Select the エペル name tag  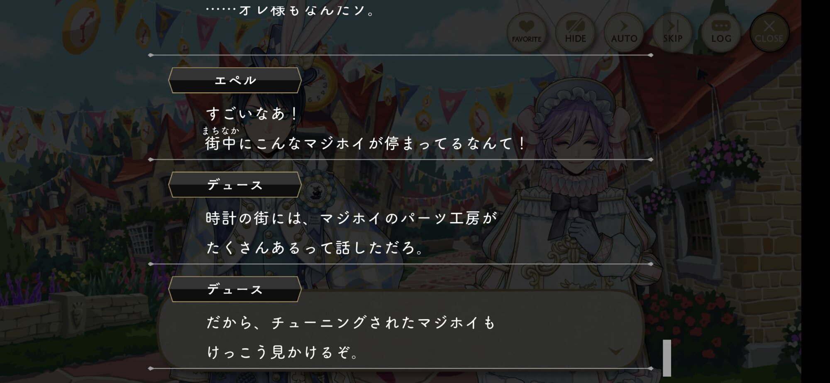click(x=235, y=80)
